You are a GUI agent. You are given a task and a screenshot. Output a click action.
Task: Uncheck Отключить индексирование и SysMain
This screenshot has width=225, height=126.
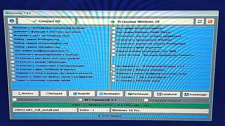pyautogui.click(x=12, y=54)
